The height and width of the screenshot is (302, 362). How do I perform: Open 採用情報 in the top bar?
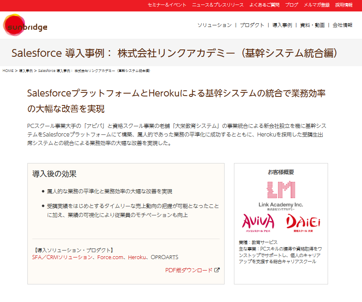point(344,5)
